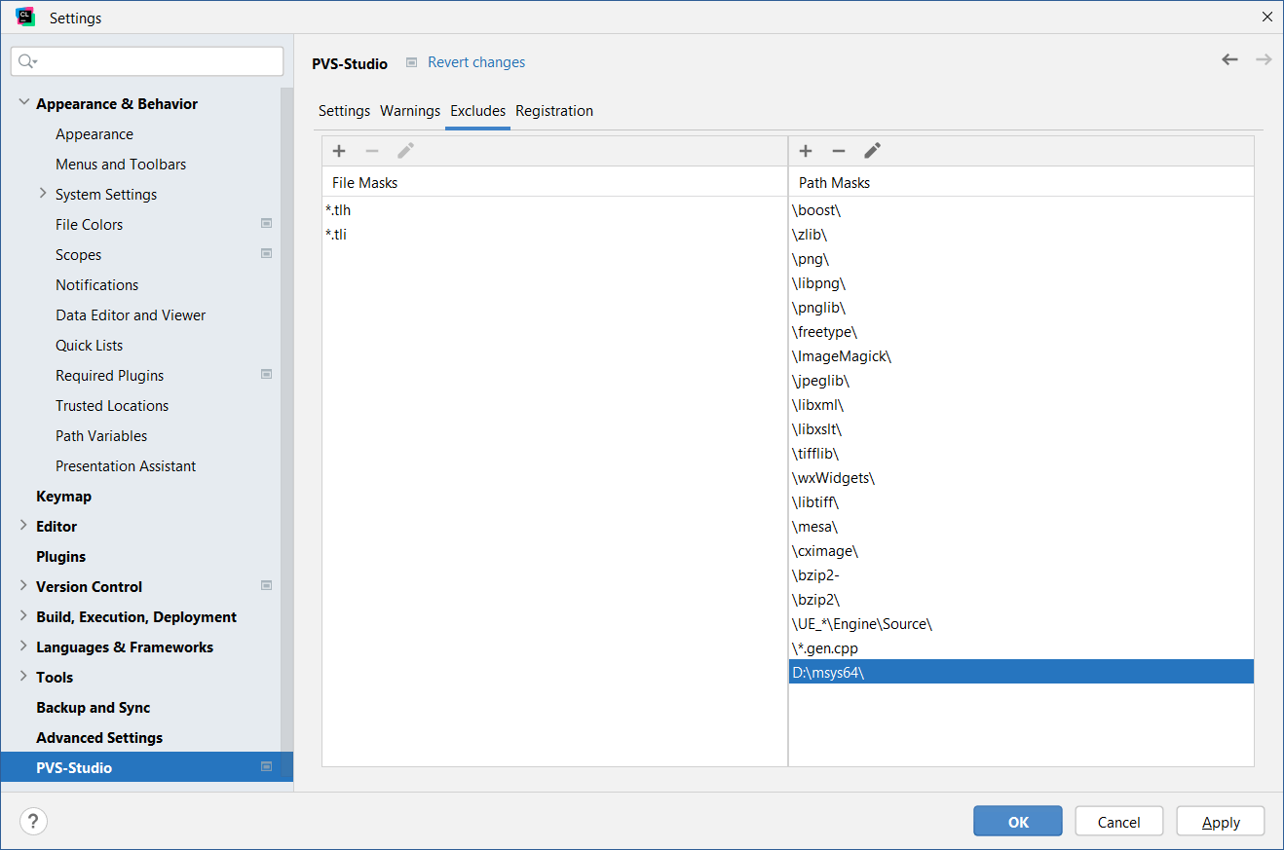Open help with the question mark icon
The width and height of the screenshot is (1284, 850).
(33, 822)
